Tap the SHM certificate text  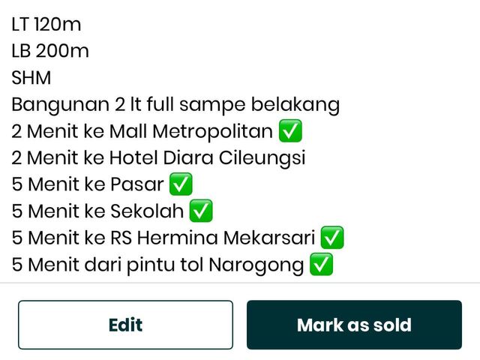click(x=31, y=77)
